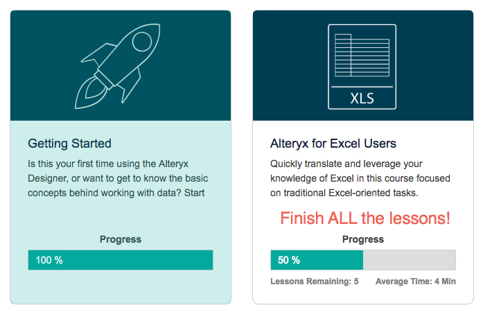Open the Getting Started course title
This screenshot has width=483, height=312.
click(69, 144)
